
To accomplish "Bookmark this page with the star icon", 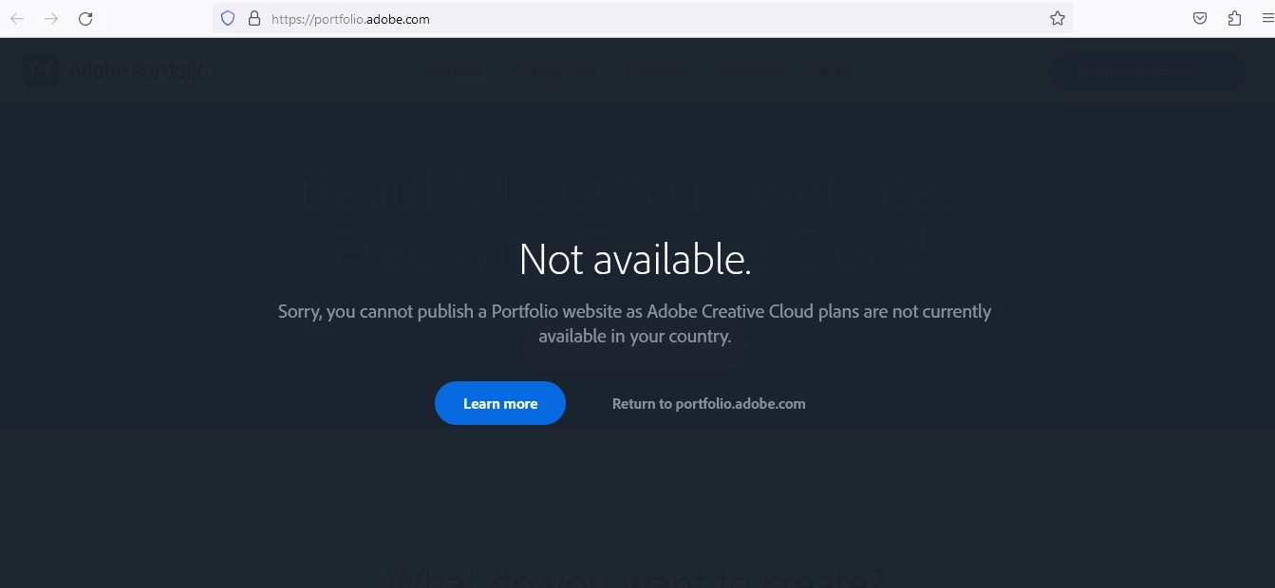I will click(1058, 18).
